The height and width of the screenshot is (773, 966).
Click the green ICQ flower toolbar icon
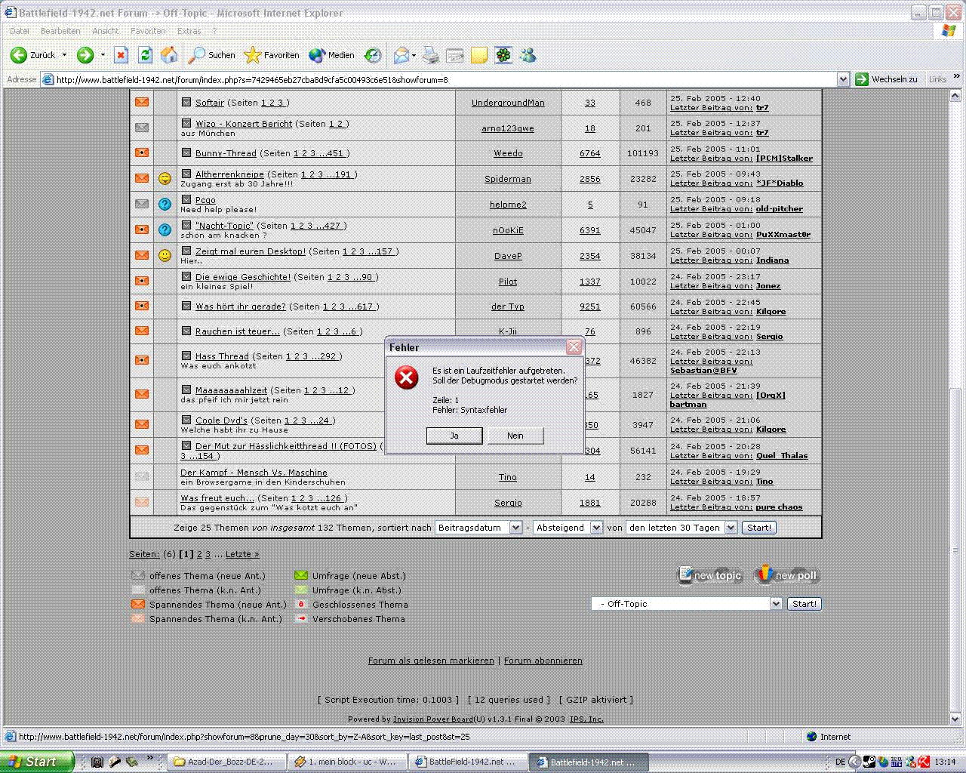[503, 55]
